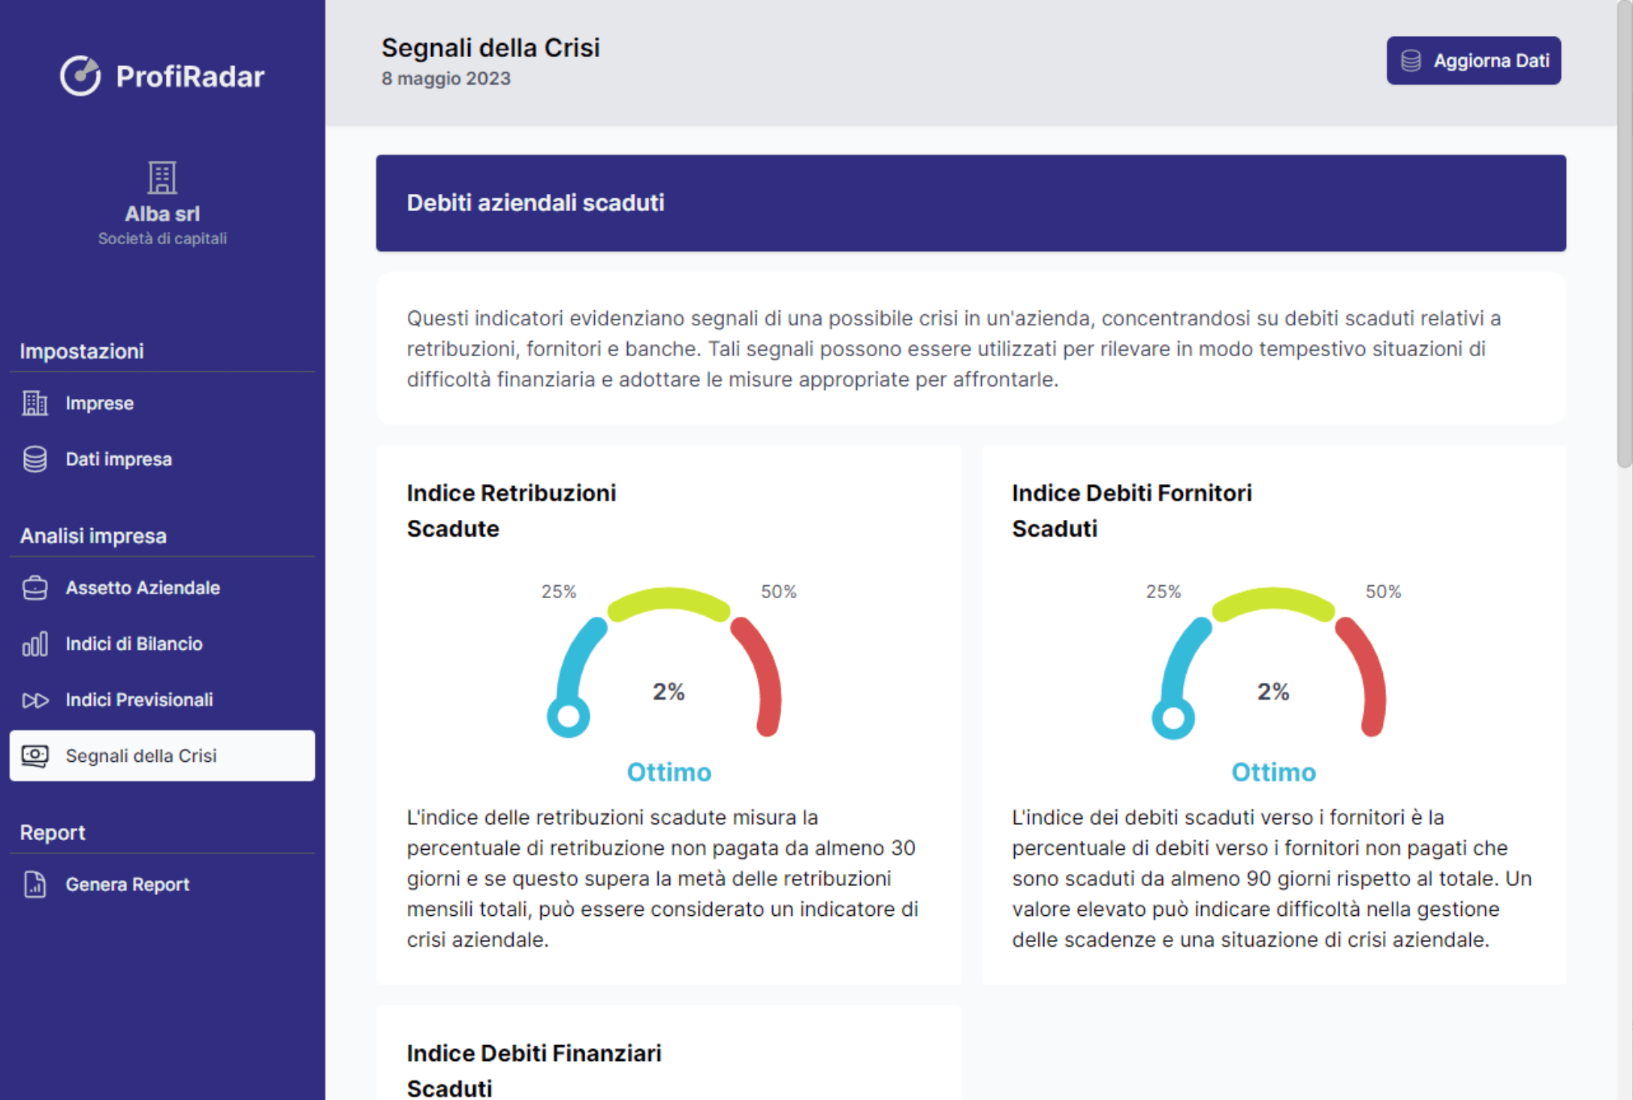1633x1100 pixels.
Task: Click the Debiti Fornitori gauge knob
Action: (1173, 718)
